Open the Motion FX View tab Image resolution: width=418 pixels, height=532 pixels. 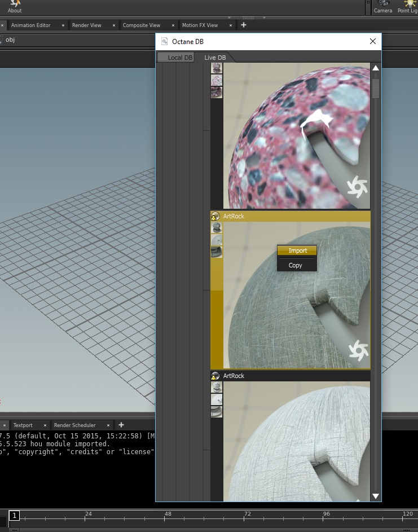(x=200, y=25)
